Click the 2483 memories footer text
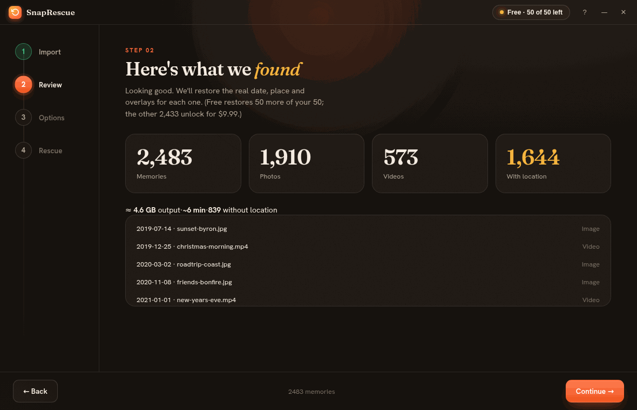Viewport: 637px width, 410px height. pos(311,391)
